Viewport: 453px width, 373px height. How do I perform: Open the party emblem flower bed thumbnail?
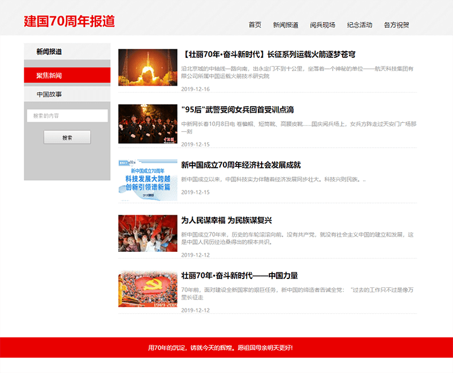(x=147, y=289)
